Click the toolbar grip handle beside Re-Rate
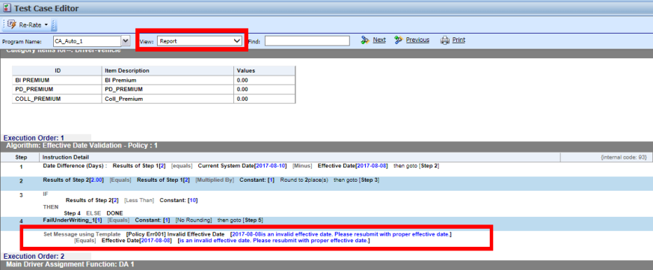653x270 pixels. tap(54, 25)
